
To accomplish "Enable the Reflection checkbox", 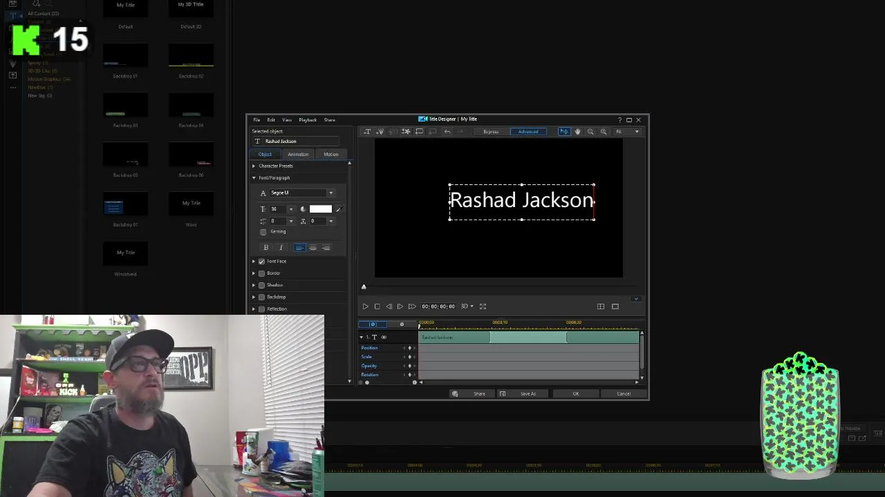I will click(x=261, y=309).
